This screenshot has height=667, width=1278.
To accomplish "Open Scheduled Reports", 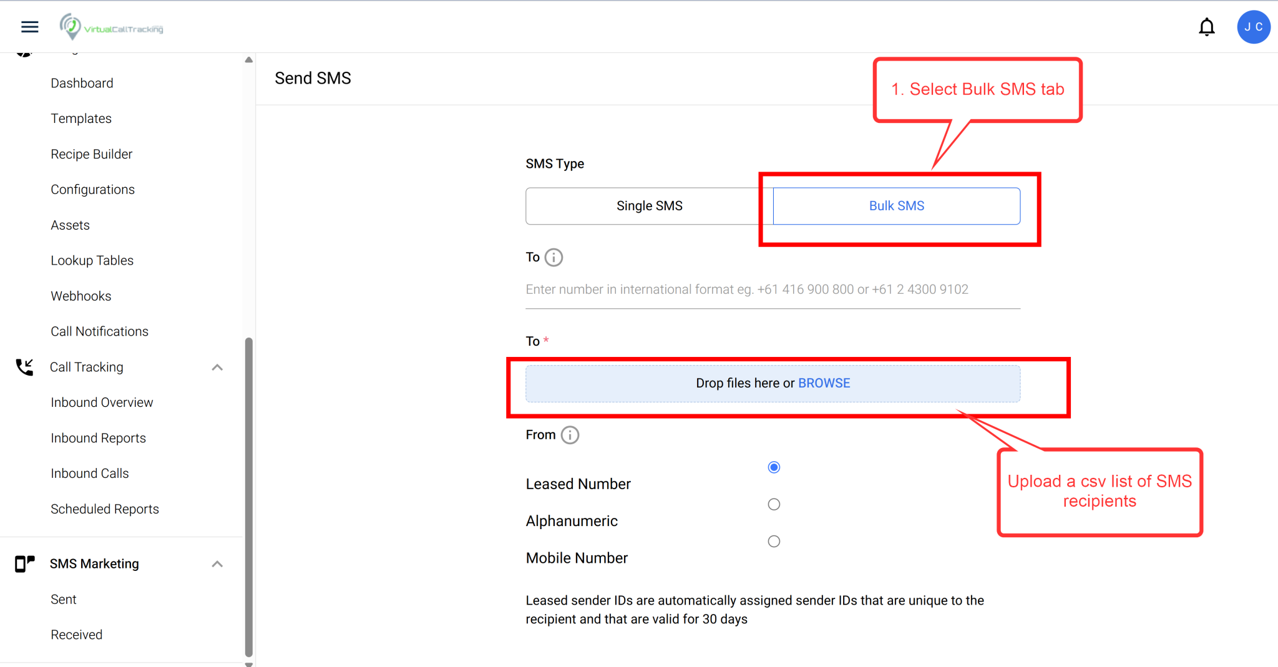I will pyautogui.click(x=105, y=509).
